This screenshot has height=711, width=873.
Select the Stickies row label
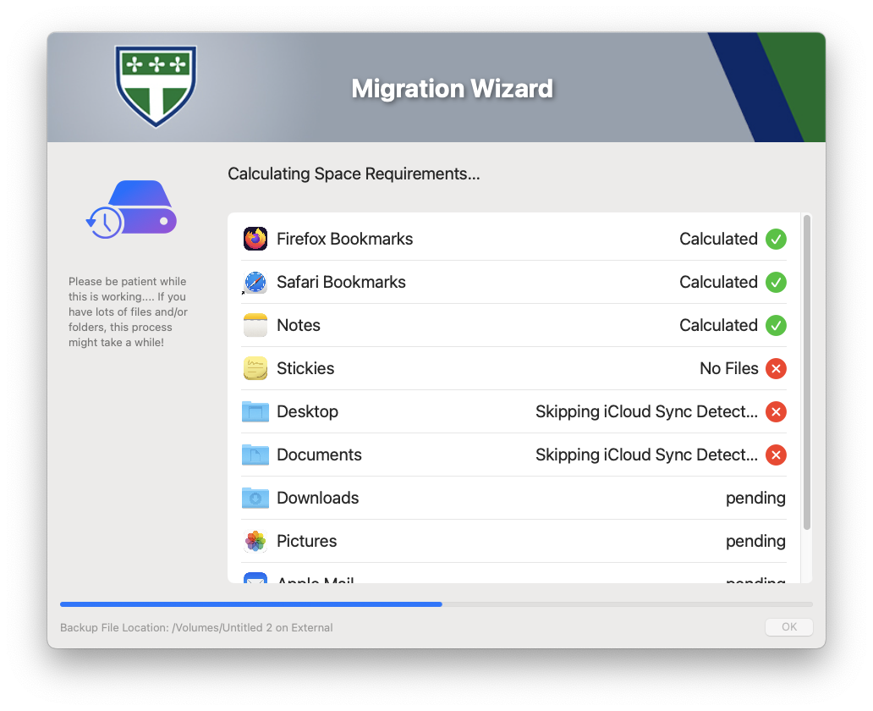click(305, 368)
